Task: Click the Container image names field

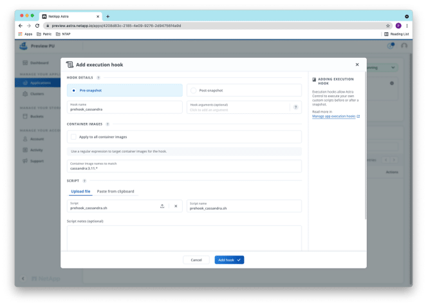Action: [x=184, y=166]
